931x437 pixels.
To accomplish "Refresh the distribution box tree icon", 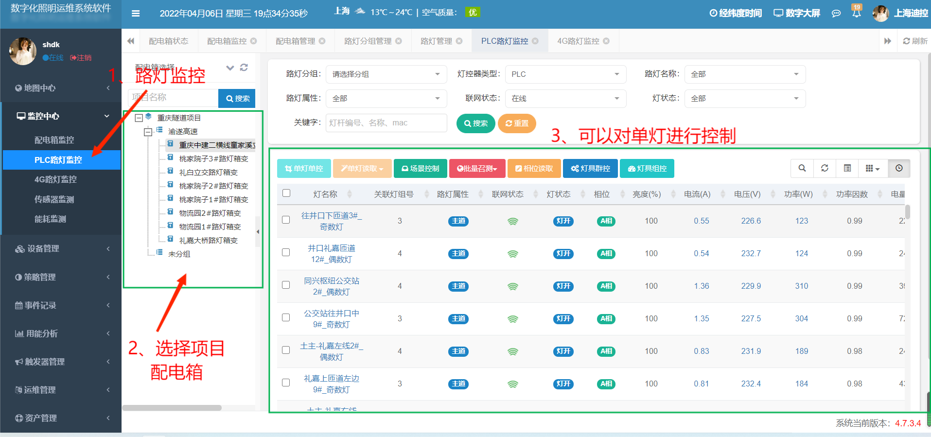I will coord(244,68).
